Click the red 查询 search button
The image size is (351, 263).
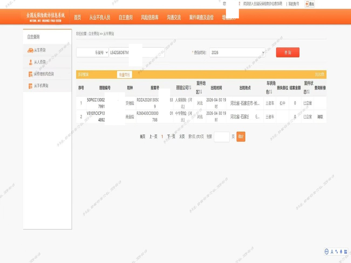pos(288,53)
